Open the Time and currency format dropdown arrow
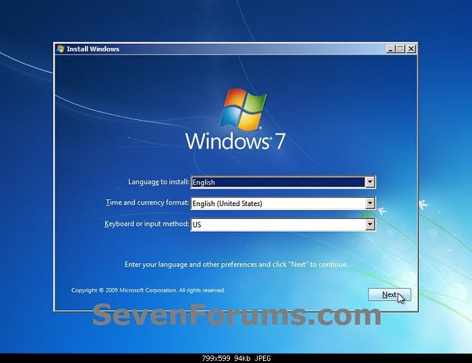The width and height of the screenshot is (472, 363). [370, 203]
